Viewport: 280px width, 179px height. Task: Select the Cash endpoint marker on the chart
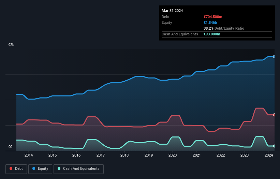tap(274, 146)
